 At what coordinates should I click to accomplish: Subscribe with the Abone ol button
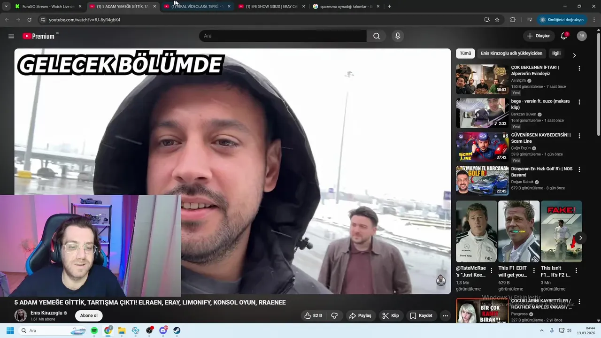coord(89,315)
